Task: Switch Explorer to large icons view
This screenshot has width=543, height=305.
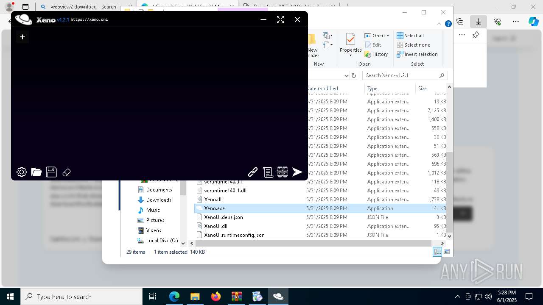Action: coord(446,252)
